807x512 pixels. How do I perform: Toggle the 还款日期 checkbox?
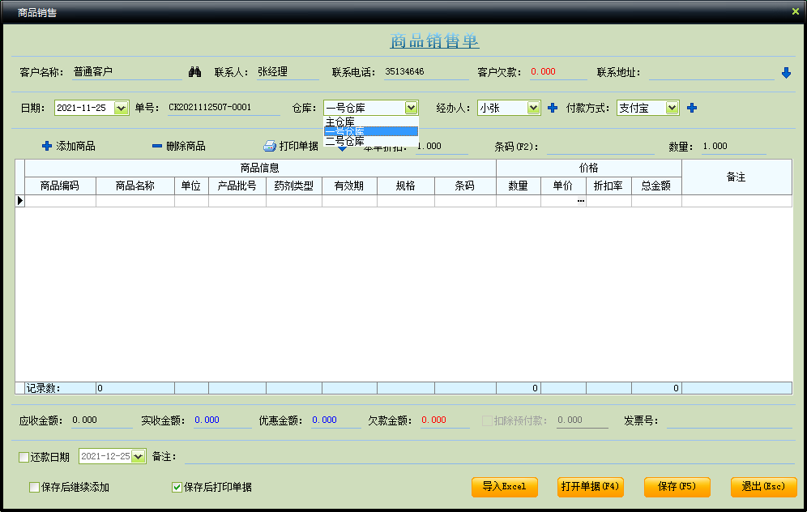tap(23, 457)
